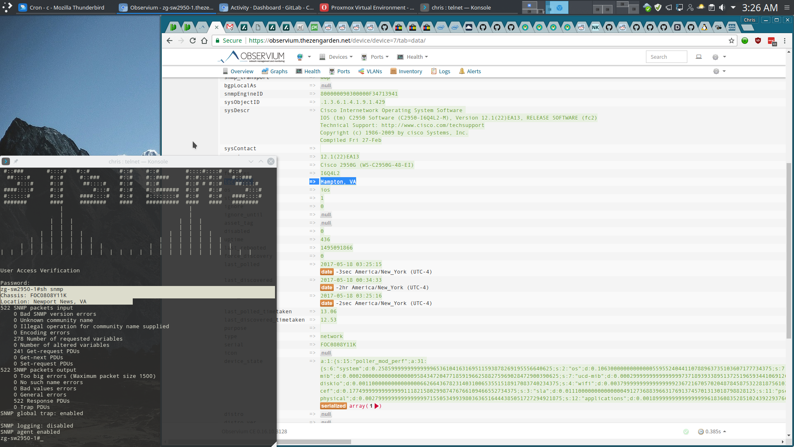This screenshot has height=447, width=794.
Task: Click the browser forward arrow
Action: [181, 41]
